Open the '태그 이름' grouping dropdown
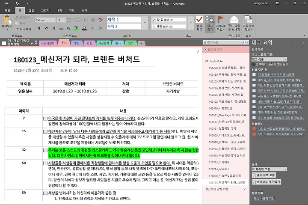 (285, 59)
